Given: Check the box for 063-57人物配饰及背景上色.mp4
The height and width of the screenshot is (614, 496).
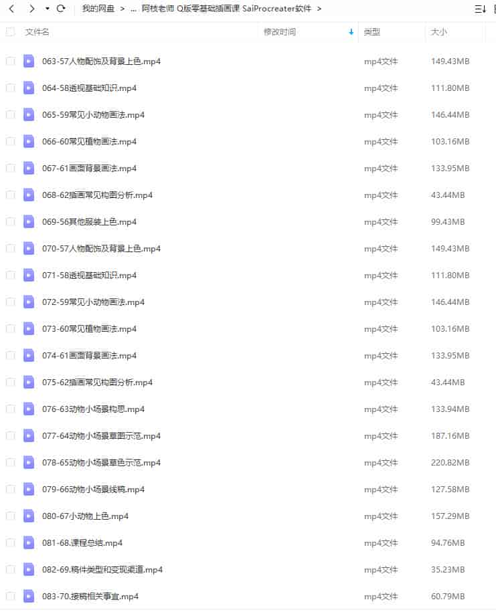Looking at the screenshot, I should tap(11, 61).
